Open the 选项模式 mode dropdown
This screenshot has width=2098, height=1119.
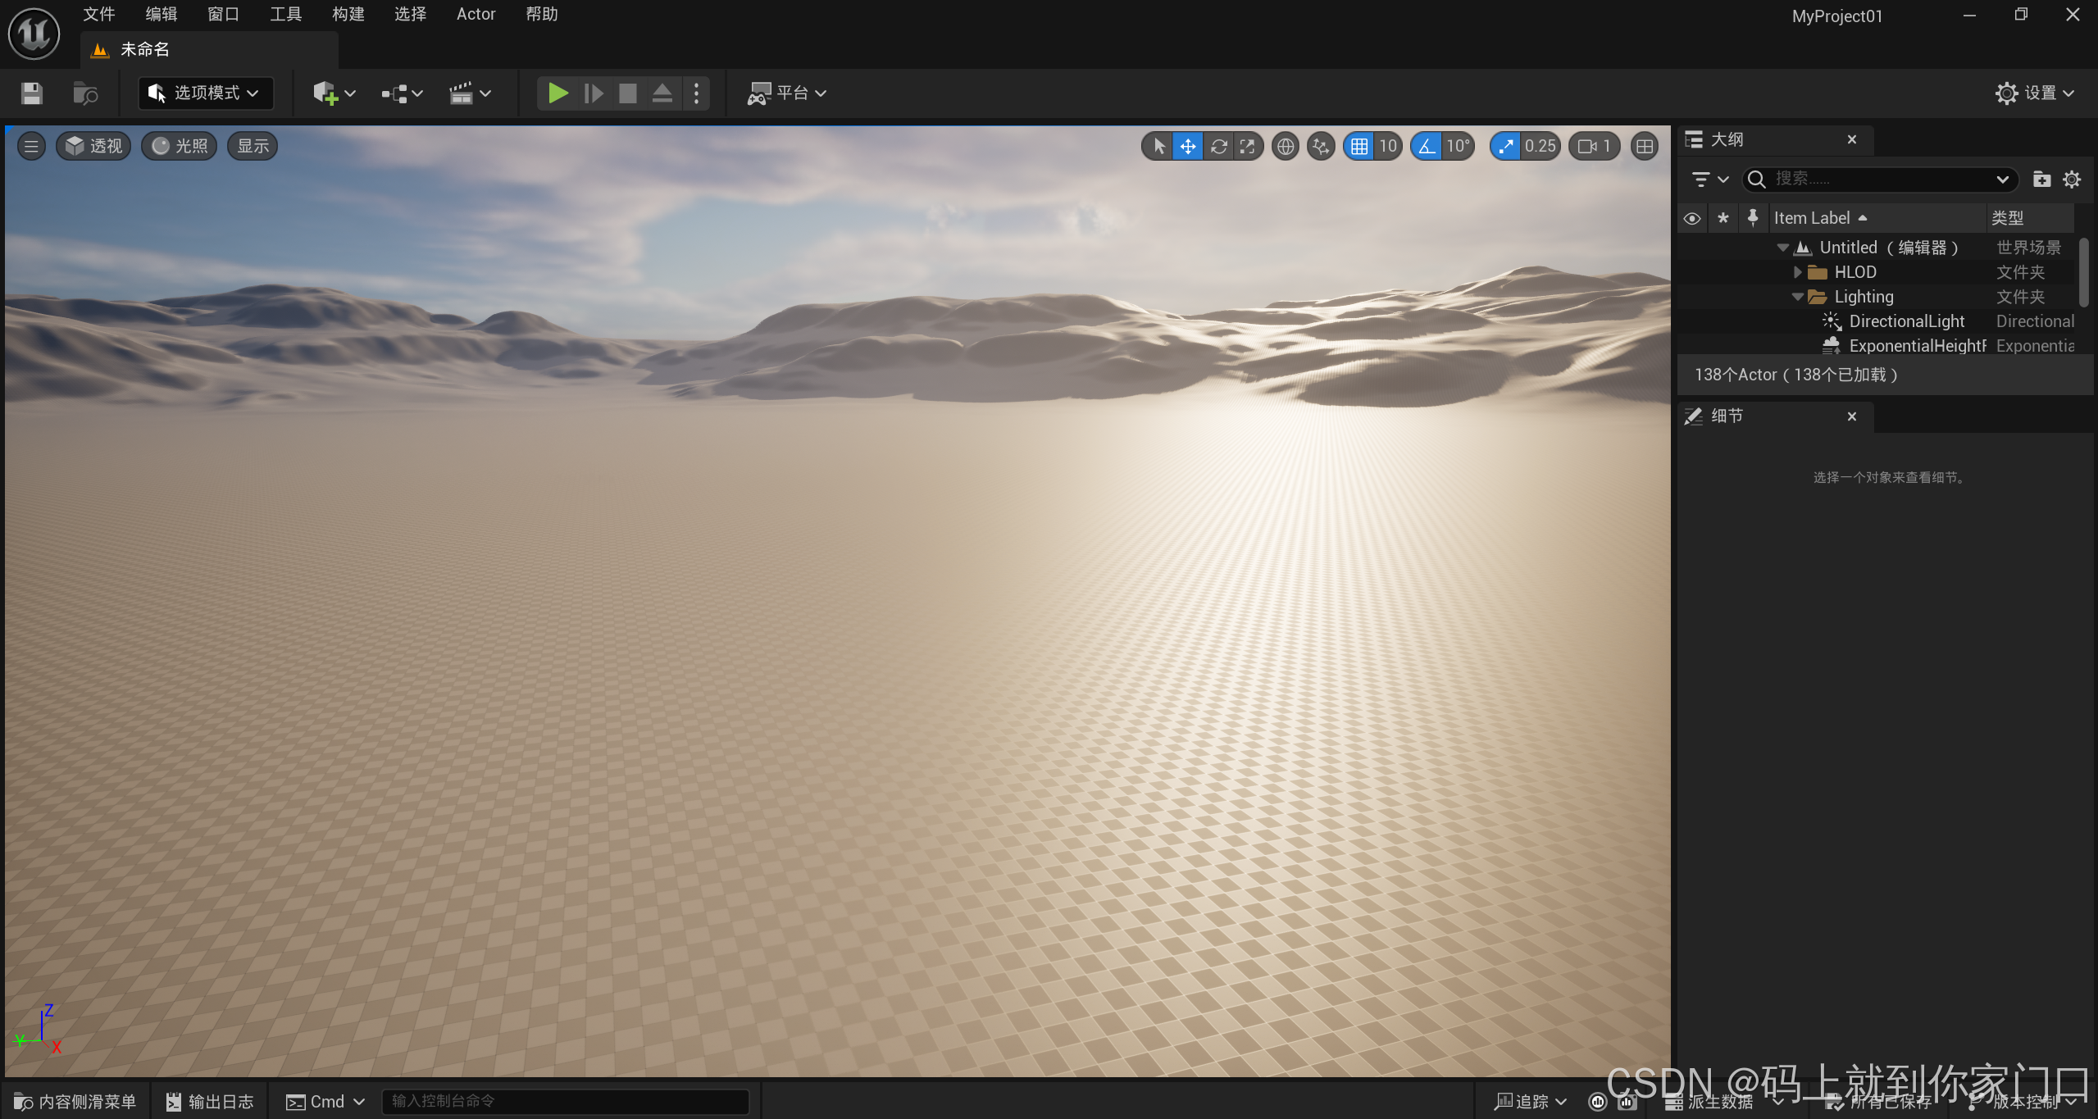[206, 93]
